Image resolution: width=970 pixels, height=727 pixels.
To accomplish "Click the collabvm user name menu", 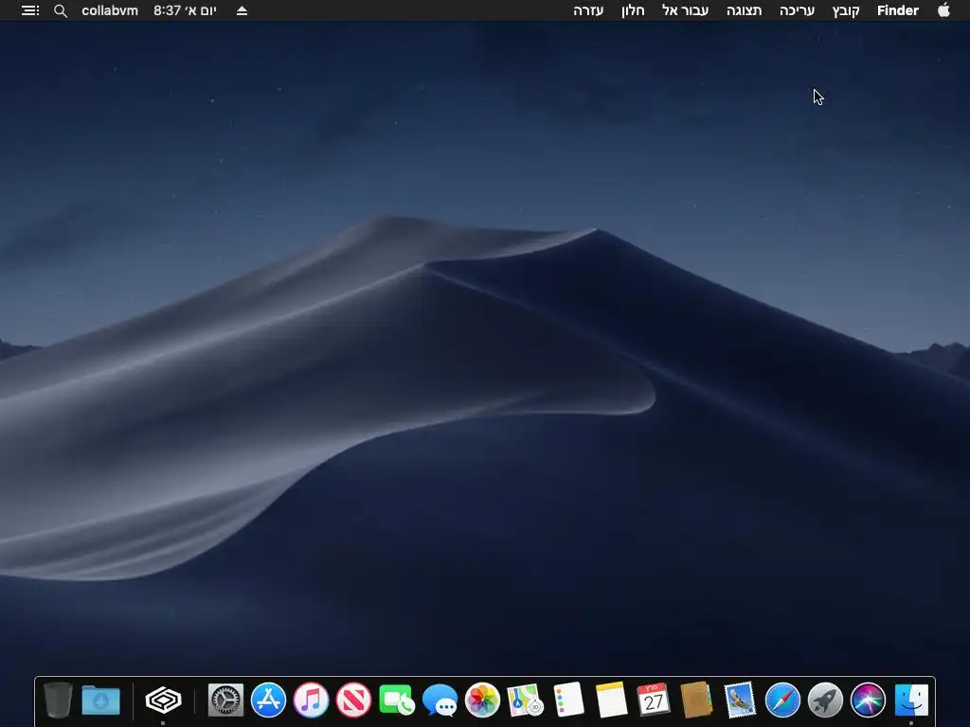I will pyautogui.click(x=110, y=10).
